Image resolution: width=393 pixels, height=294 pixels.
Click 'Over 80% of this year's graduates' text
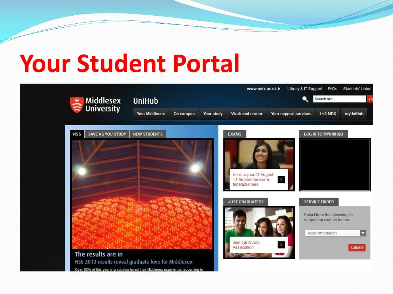[x=139, y=269]
